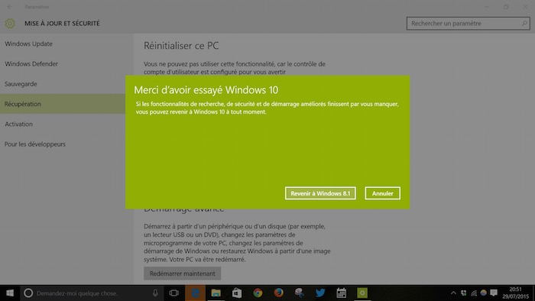The height and width of the screenshot is (301, 535).
Task: Open the Windows Update section
Action: coord(29,44)
